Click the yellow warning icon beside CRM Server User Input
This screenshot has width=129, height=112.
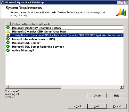8,31
